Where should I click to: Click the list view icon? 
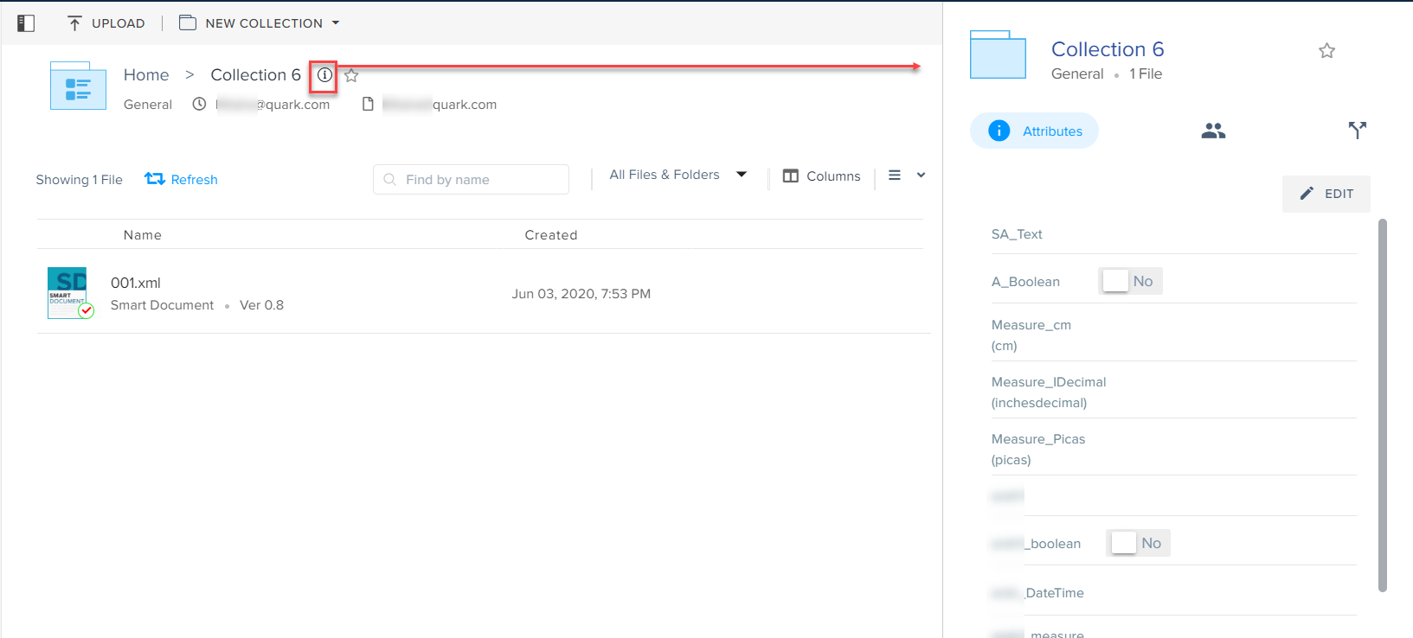point(895,175)
